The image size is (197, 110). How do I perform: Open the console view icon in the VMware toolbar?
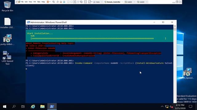point(86,2)
